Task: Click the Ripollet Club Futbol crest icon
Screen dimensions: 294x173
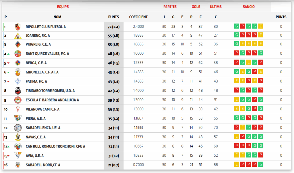Action: 18,27
